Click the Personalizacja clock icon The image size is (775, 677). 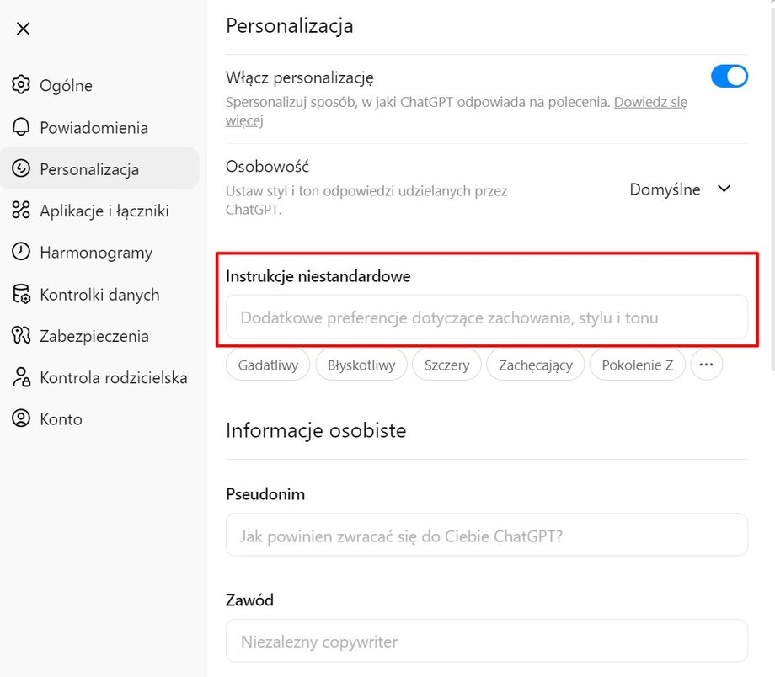[23, 168]
